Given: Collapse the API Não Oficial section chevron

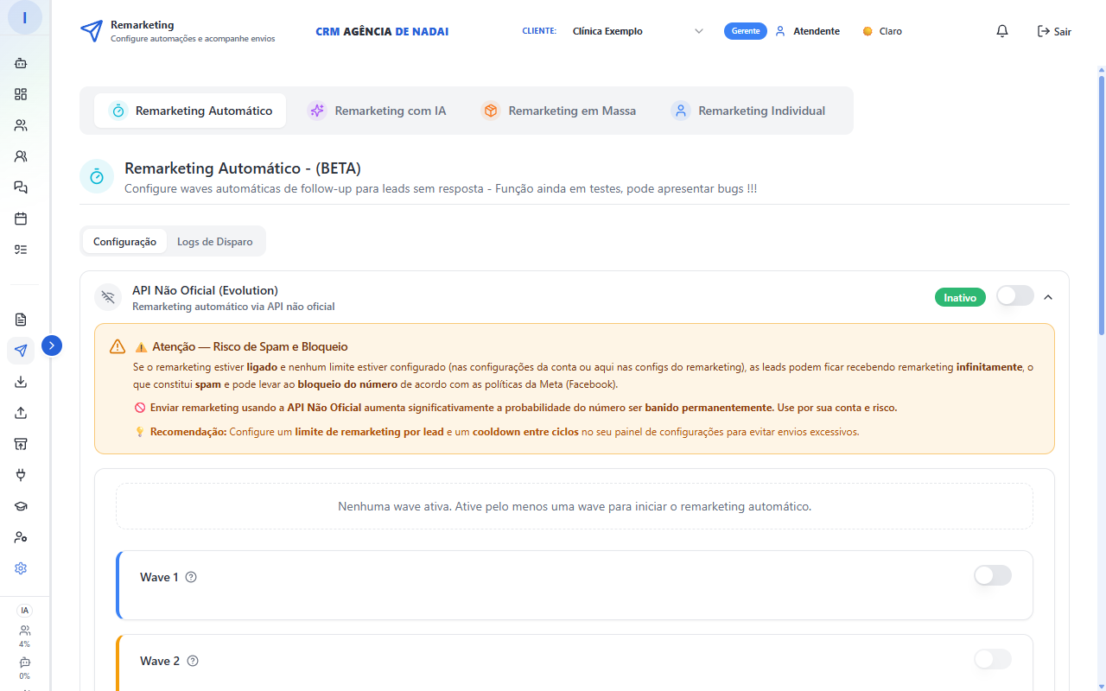Looking at the screenshot, I should click(x=1048, y=297).
